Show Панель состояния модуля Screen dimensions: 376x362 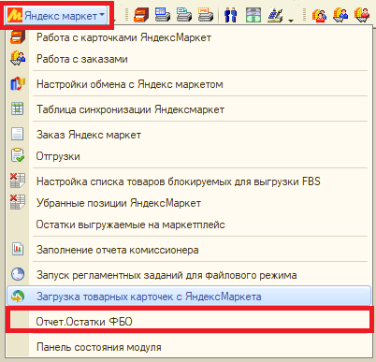coord(189,347)
